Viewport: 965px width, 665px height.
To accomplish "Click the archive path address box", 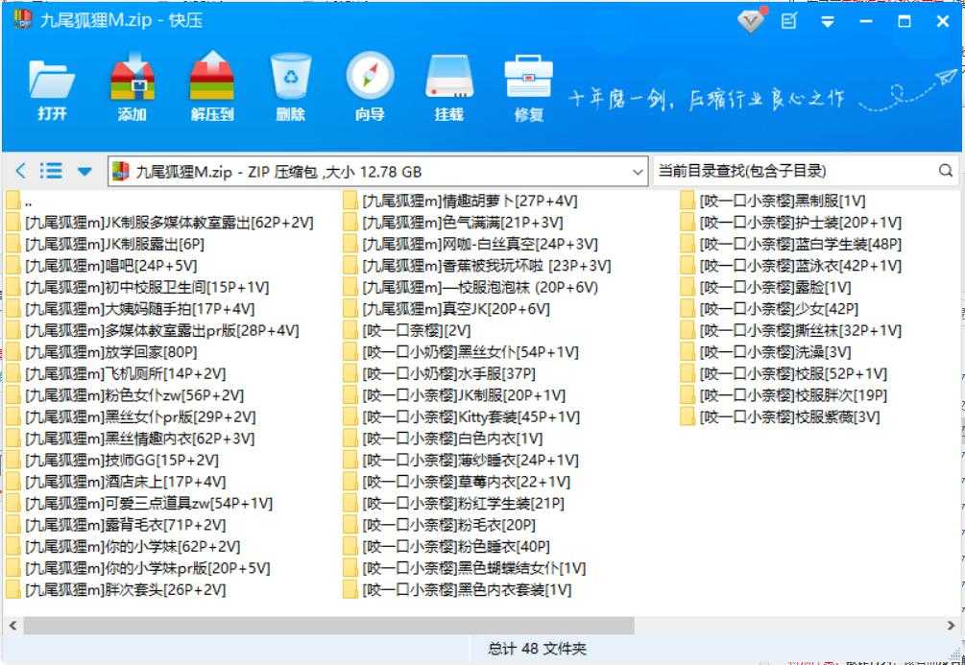I will [x=377, y=172].
